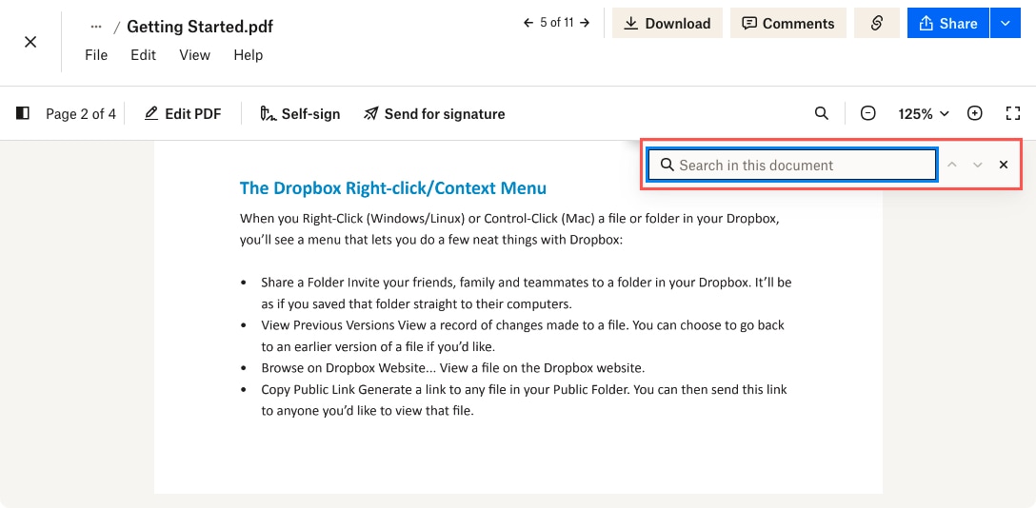Zoom out with the minus icon
The width and height of the screenshot is (1036, 508).
point(868,113)
